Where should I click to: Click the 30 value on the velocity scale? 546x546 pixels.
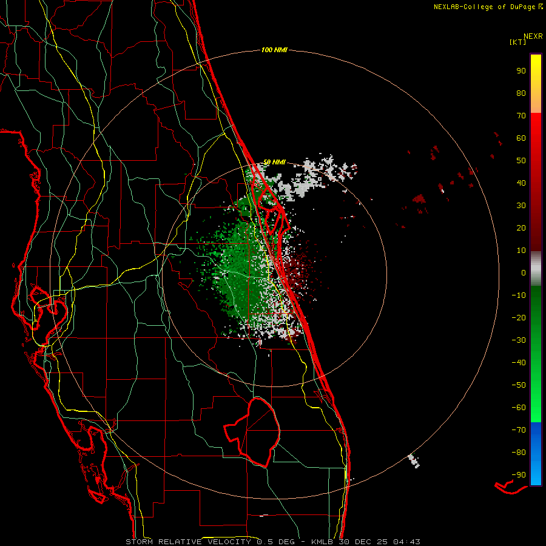[x=521, y=206]
